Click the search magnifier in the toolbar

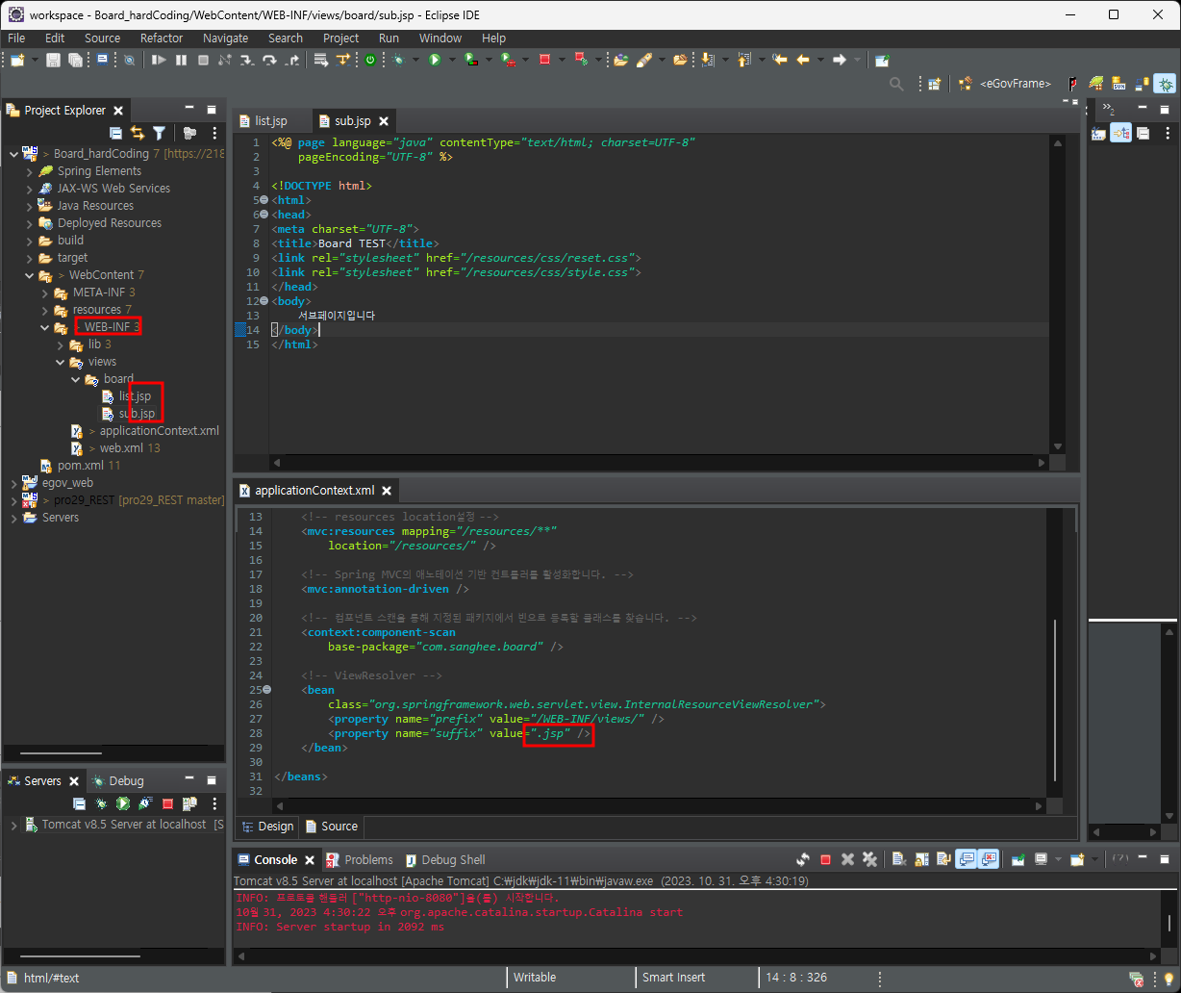[x=896, y=84]
